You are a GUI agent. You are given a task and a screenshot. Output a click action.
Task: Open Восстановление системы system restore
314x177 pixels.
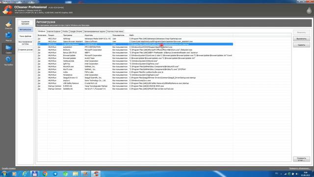[x=25, y=43]
